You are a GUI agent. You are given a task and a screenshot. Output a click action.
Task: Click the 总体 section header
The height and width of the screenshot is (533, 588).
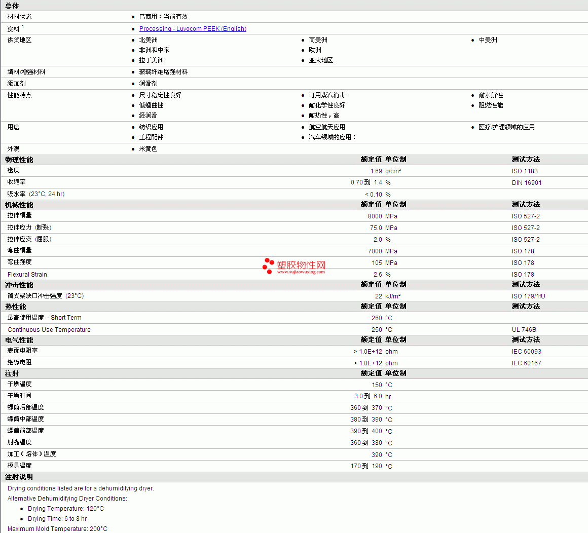[12, 6]
